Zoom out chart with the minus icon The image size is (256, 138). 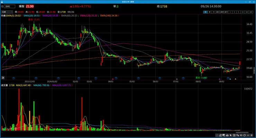click(x=248, y=135)
